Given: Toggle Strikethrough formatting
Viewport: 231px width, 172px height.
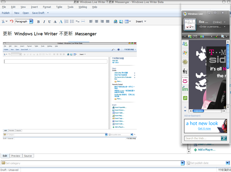Looking at the screenshot, I should point(55,21).
